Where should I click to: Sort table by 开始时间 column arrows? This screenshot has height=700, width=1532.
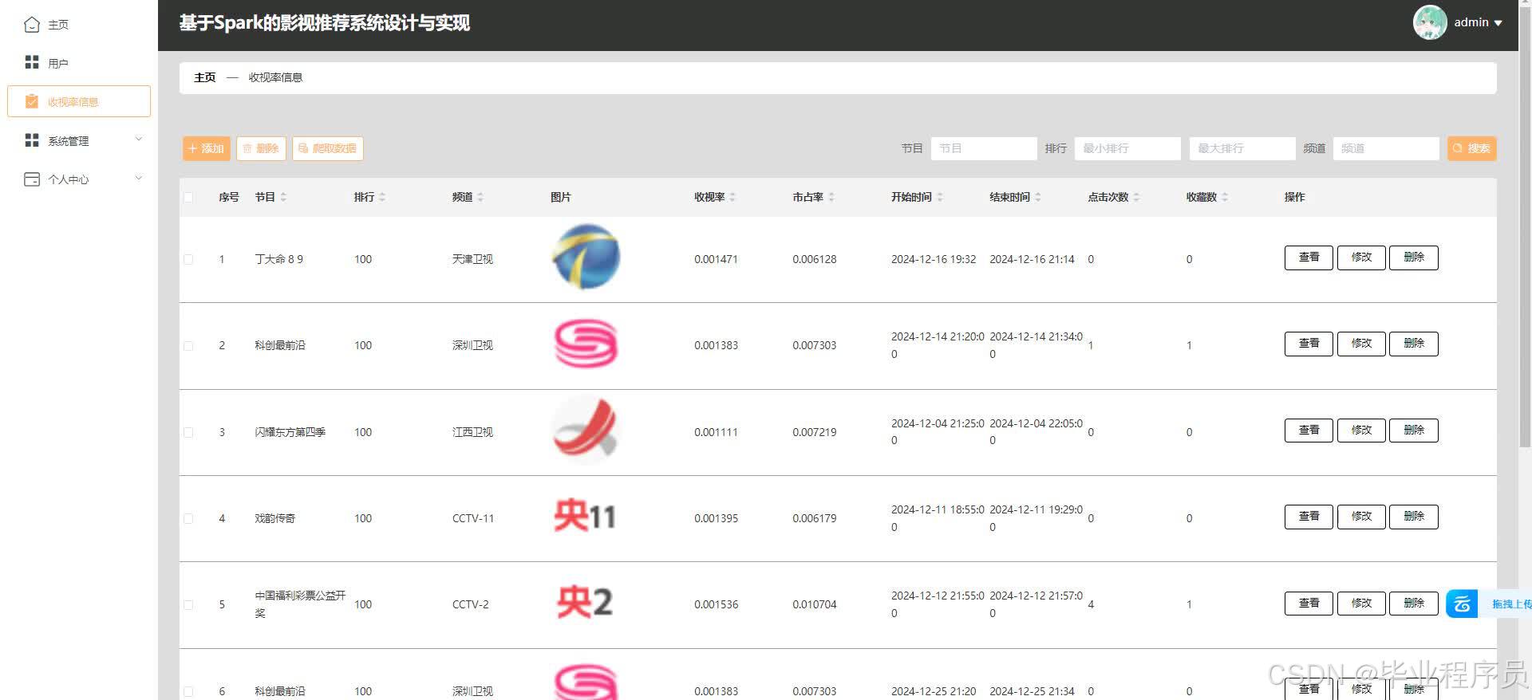pyautogui.click(x=940, y=197)
